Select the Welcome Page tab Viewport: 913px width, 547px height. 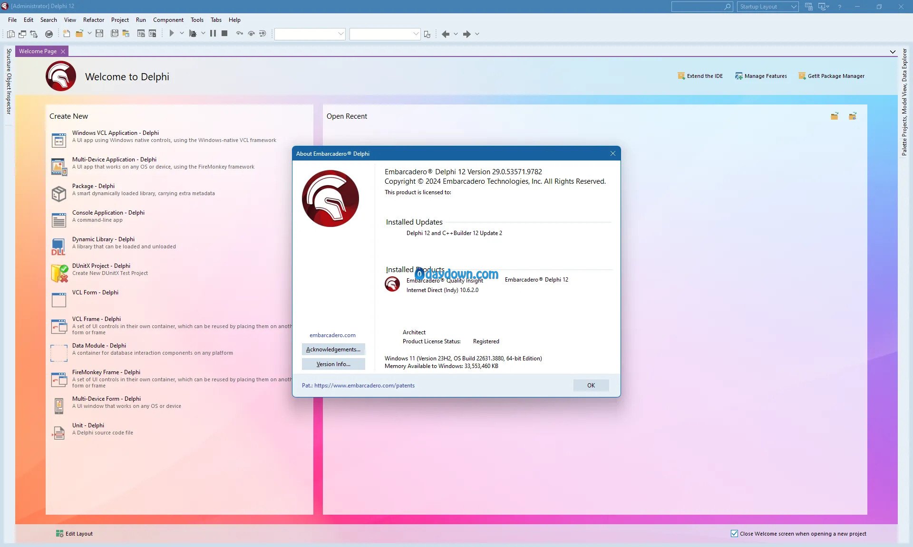(x=38, y=51)
